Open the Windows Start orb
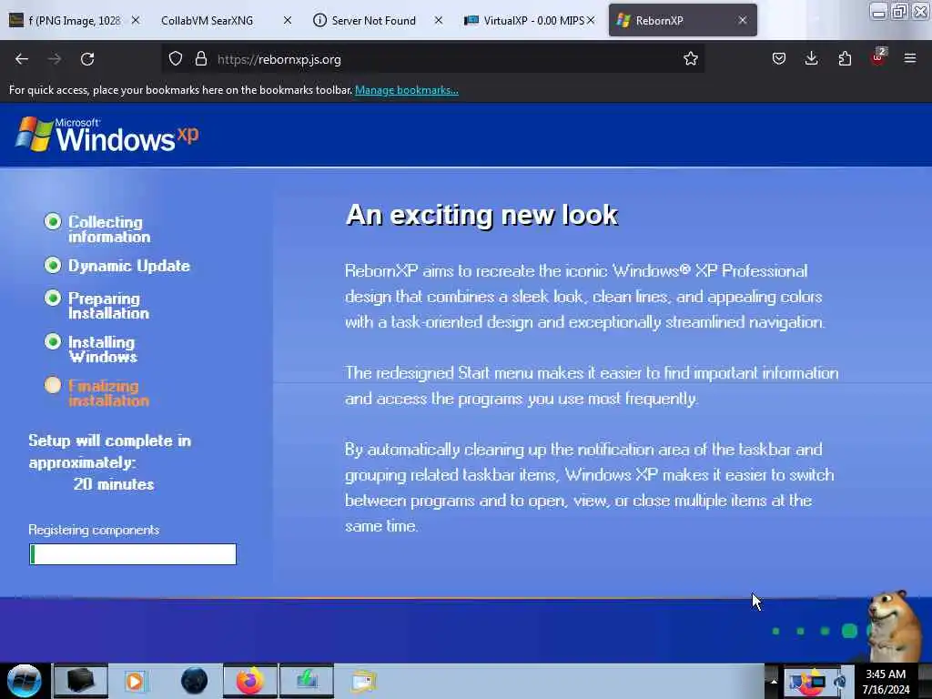 (25, 681)
